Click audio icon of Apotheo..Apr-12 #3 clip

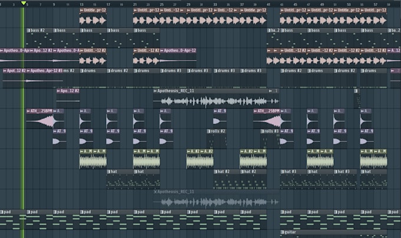(x=28, y=71)
